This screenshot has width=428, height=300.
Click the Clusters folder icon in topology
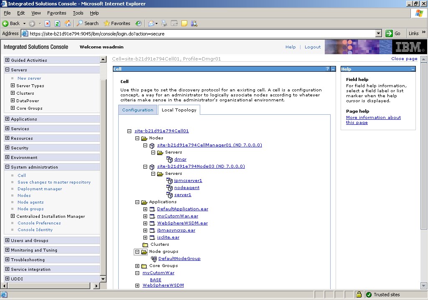point(145,245)
